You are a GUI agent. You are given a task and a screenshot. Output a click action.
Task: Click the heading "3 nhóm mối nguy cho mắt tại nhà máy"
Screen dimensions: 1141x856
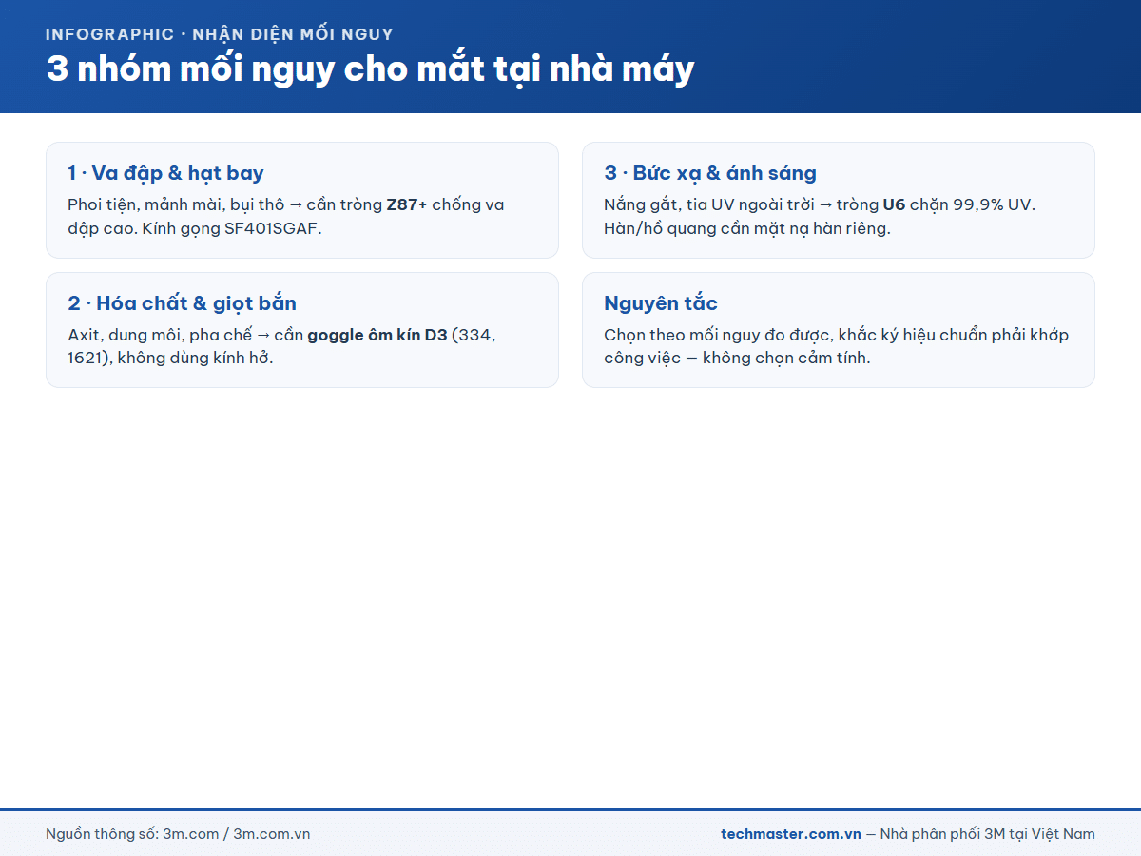[x=370, y=69]
